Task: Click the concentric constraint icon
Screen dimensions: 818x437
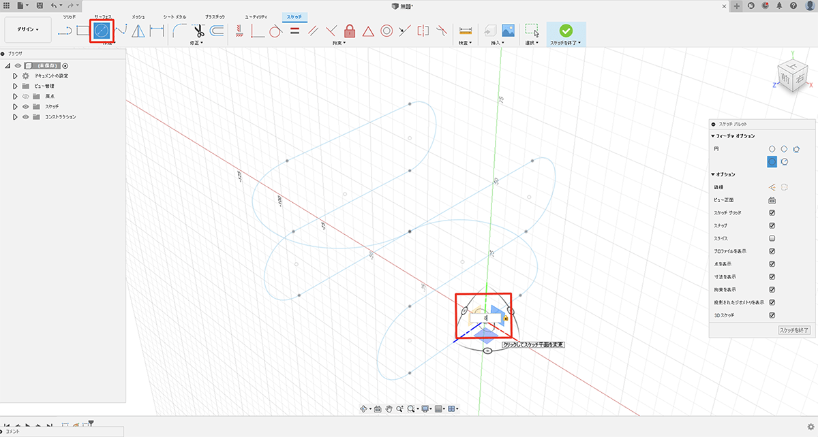Action: (x=387, y=31)
